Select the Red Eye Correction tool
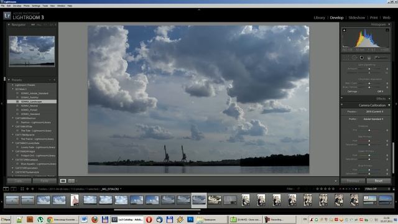 (x=362, y=58)
